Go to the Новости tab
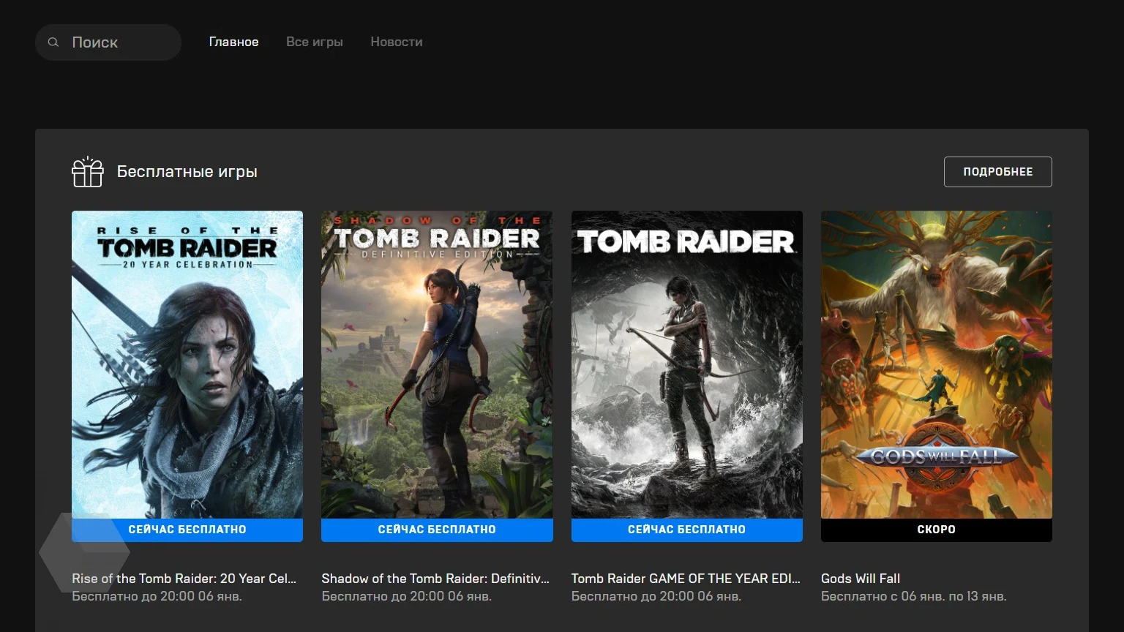The image size is (1124, 632). click(397, 42)
